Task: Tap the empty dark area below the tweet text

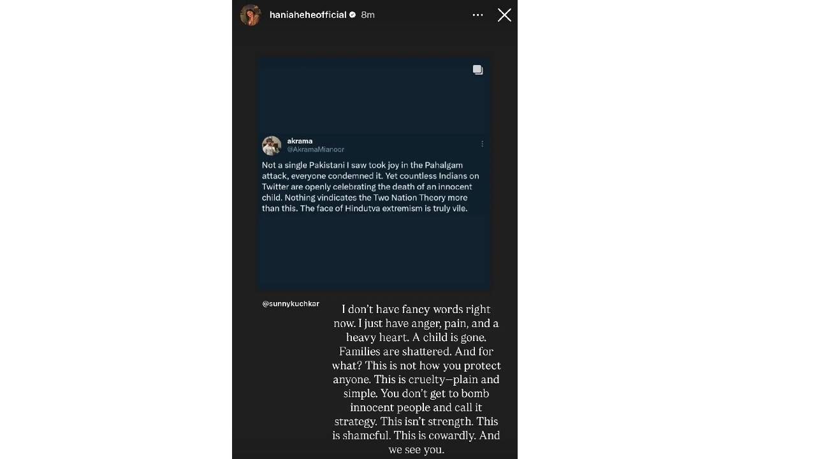Action: [374, 252]
